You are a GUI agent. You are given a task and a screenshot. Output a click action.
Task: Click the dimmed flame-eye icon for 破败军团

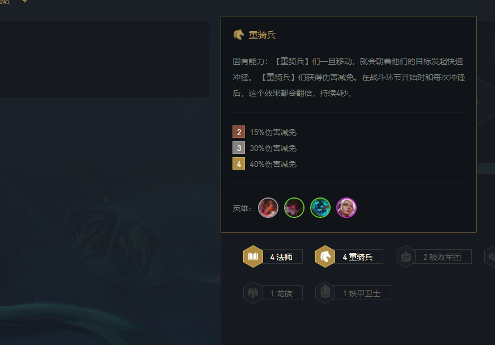click(405, 256)
